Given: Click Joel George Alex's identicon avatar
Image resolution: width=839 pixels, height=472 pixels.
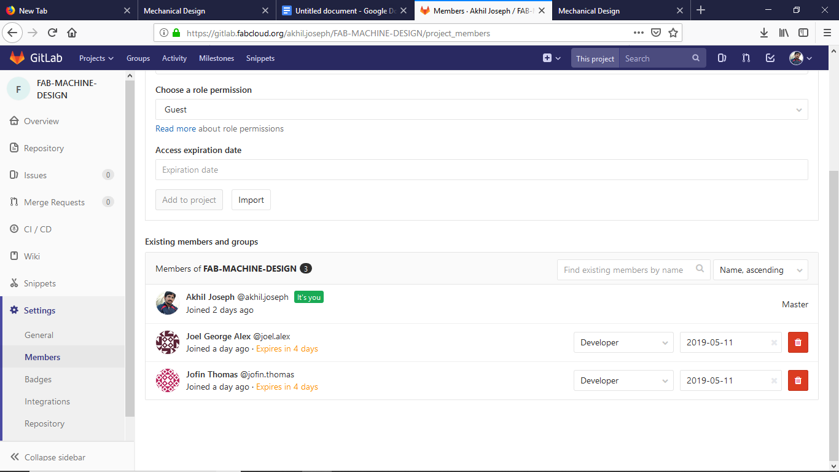Looking at the screenshot, I should [168, 342].
